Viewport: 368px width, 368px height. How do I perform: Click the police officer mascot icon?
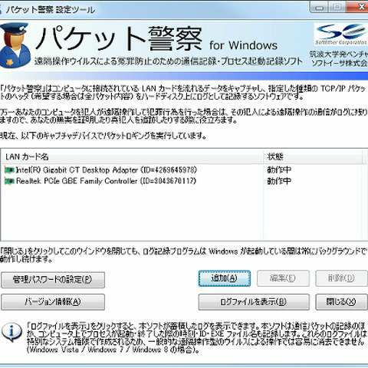15,45
